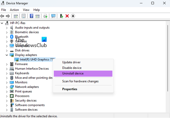The height and width of the screenshot is (118, 170).
Task: Choose Properties in the context menu
Action: click(x=83, y=89)
